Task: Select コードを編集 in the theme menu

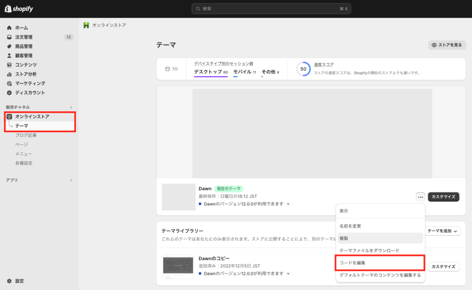Action: [380, 263]
